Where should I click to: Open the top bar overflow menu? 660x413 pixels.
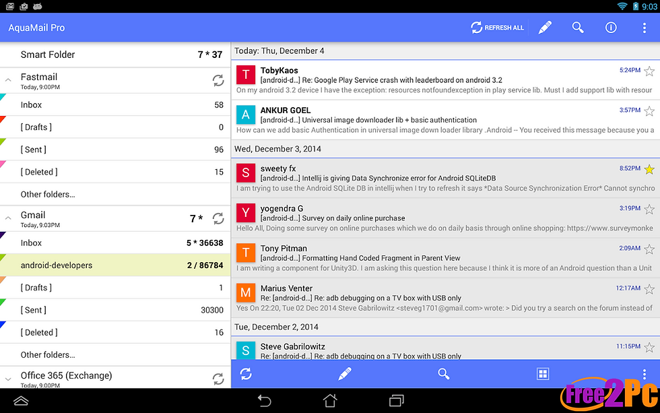coord(644,28)
